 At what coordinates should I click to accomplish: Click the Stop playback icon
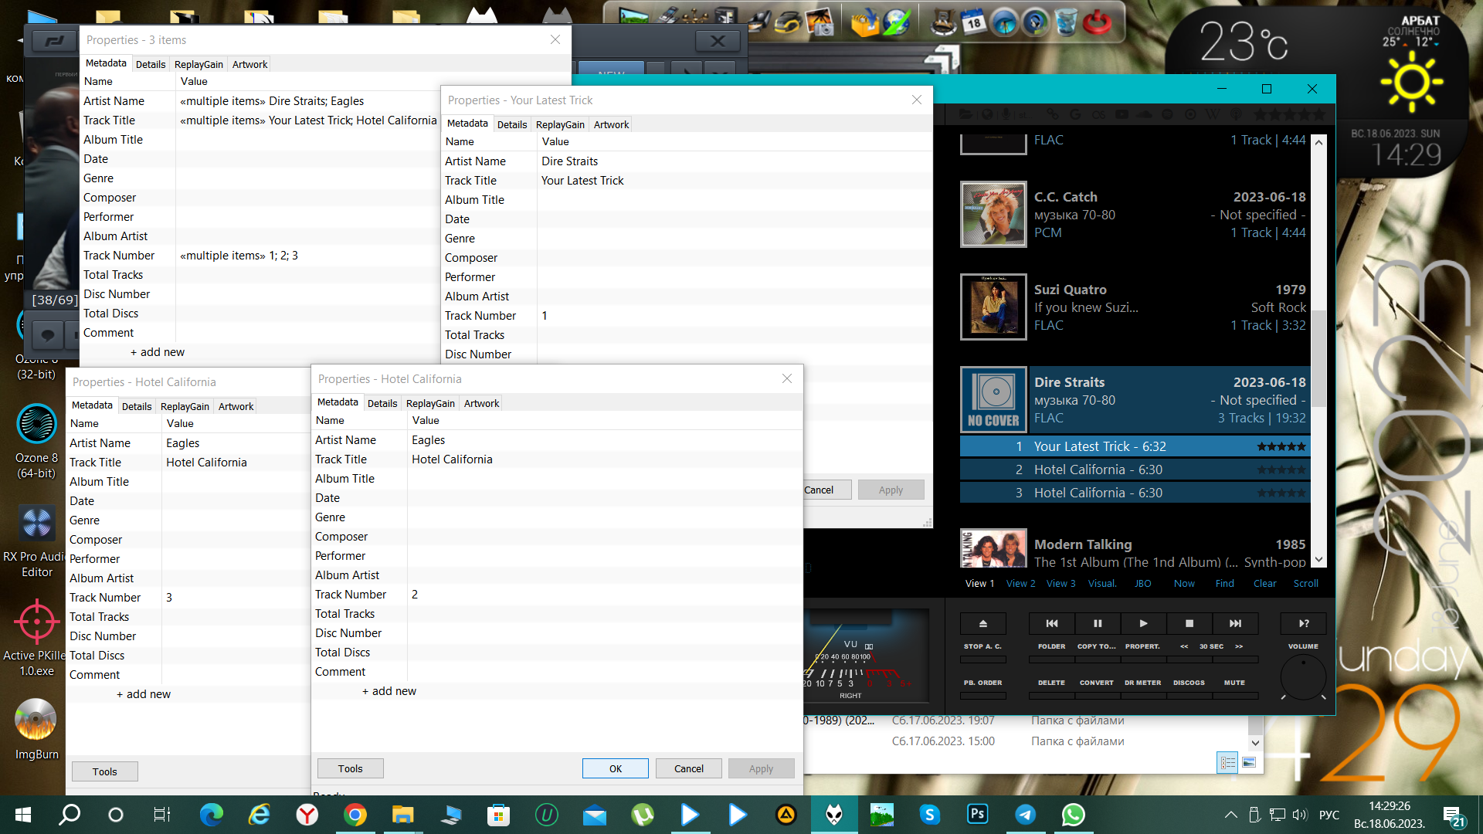pyautogui.click(x=1189, y=623)
